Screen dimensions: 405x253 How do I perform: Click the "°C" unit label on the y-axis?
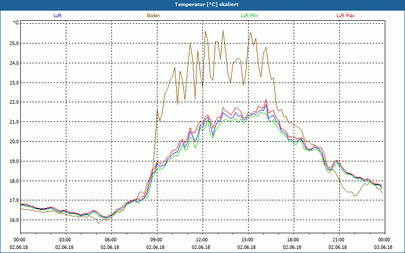[16, 23]
